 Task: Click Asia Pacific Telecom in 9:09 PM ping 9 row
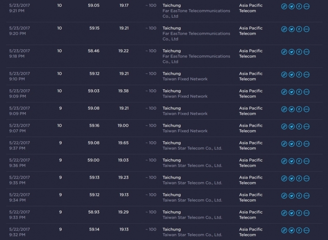pyautogui.click(x=251, y=111)
